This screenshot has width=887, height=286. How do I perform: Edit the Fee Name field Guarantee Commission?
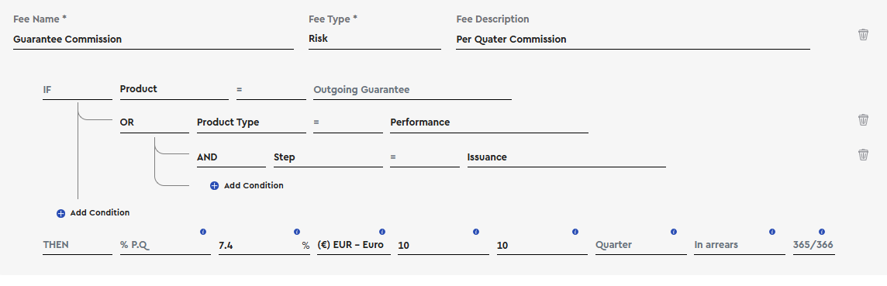click(154, 40)
